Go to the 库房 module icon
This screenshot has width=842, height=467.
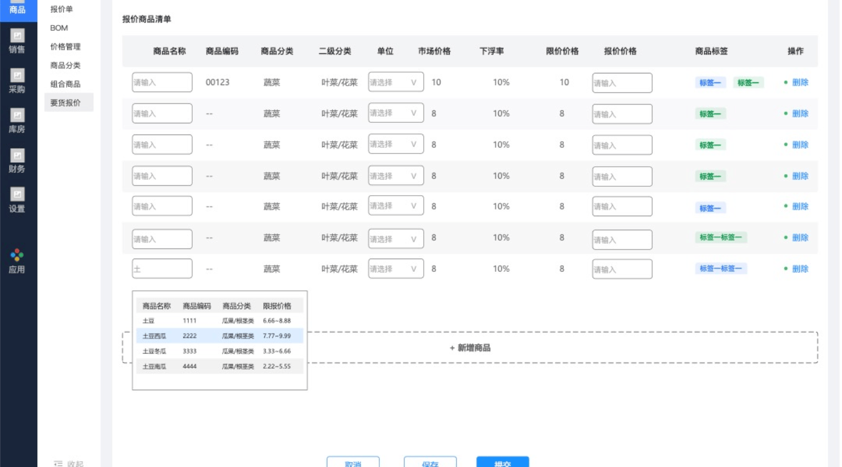(17, 116)
